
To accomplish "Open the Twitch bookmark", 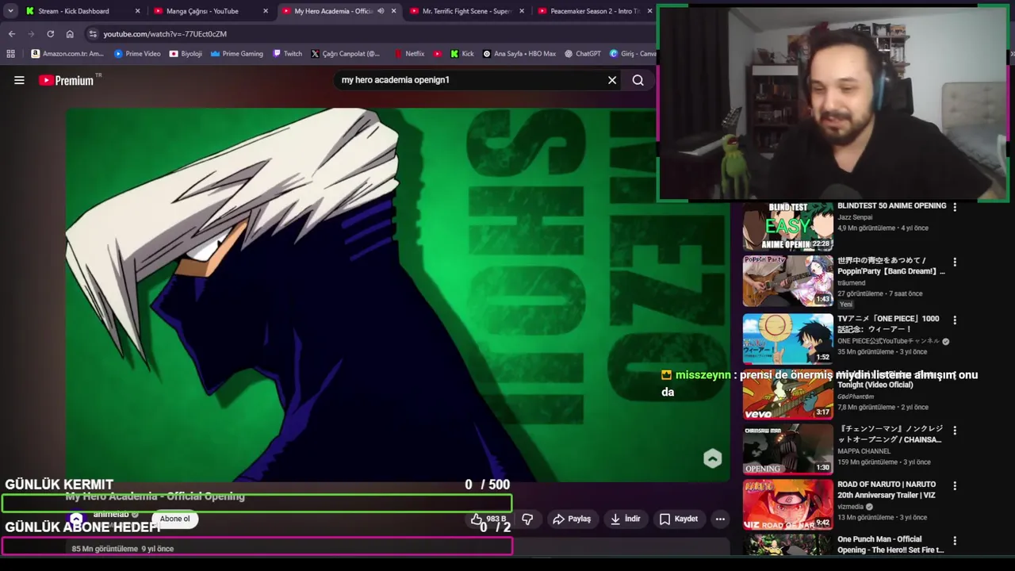I will [x=287, y=54].
